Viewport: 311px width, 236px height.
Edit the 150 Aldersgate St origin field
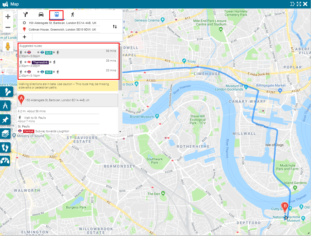pyautogui.click(x=62, y=23)
